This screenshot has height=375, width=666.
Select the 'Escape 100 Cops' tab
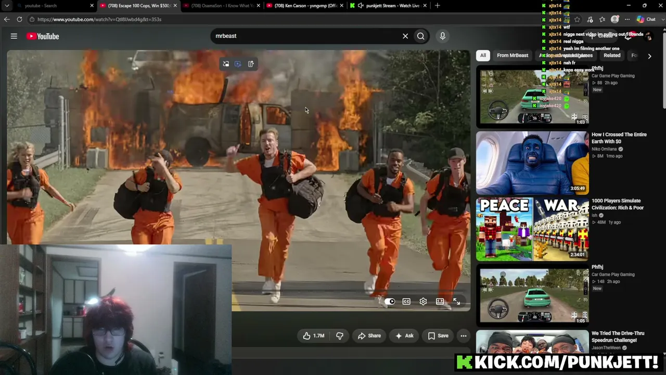tap(138, 6)
